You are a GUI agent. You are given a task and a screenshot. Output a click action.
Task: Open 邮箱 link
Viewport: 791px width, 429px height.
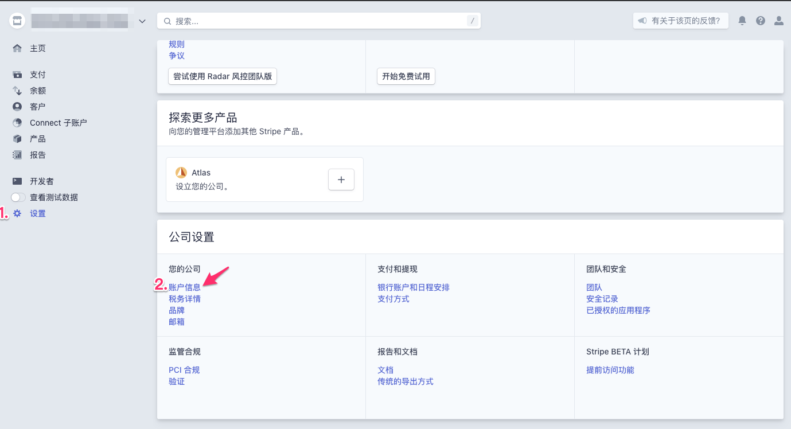[x=177, y=322]
